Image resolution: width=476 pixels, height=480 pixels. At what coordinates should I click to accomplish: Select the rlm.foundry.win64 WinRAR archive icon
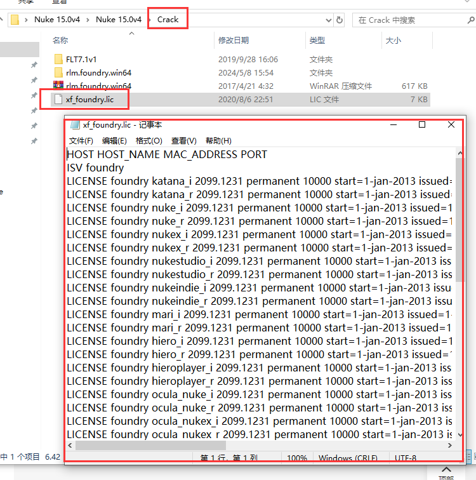point(58,85)
